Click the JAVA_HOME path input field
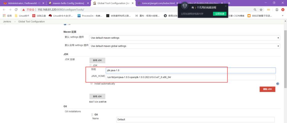This screenshot has height=123, width=287. [191, 77]
